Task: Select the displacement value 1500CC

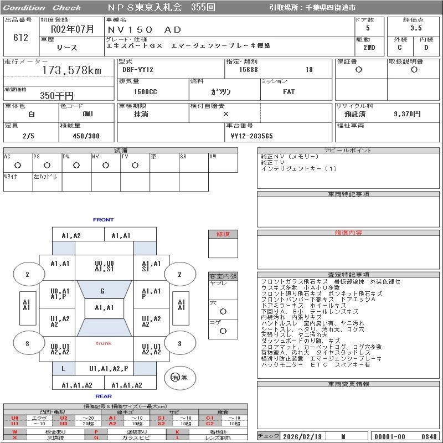Action: tap(145, 91)
